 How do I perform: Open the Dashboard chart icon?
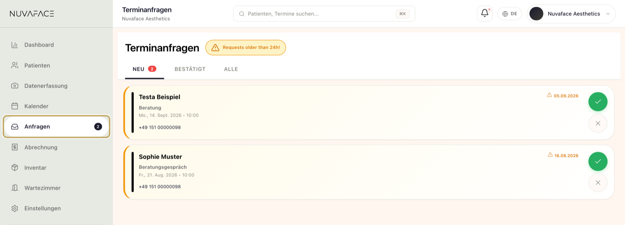point(15,45)
